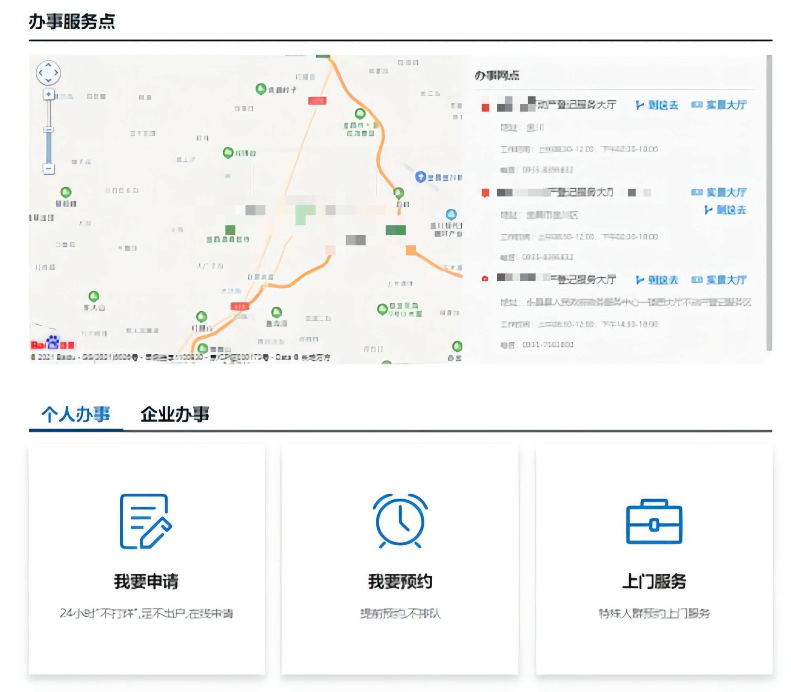
Task: Click the red marker of third service hall
Action: click(x=485, y=279)
